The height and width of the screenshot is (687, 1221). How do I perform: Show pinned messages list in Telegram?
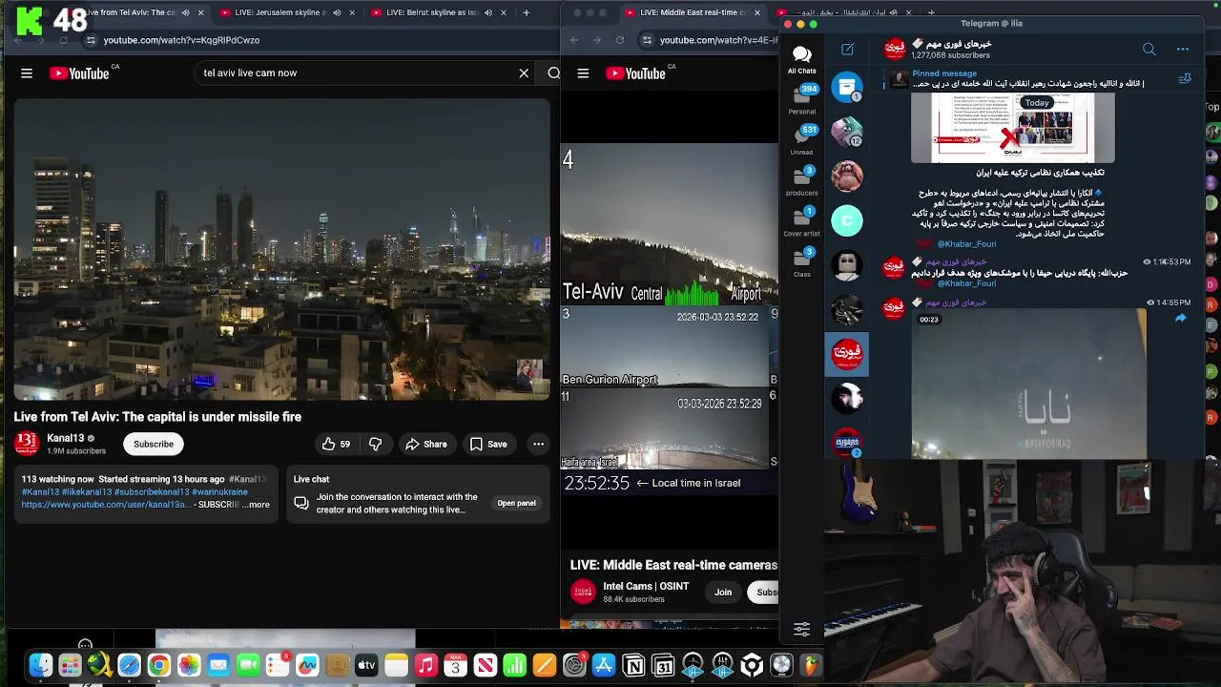[1185, 79]
